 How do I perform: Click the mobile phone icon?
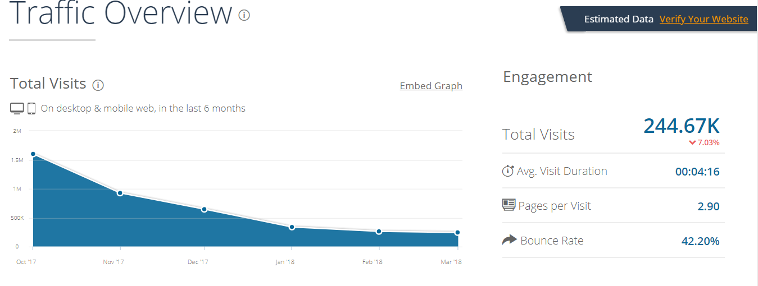[x=31, y=108]
